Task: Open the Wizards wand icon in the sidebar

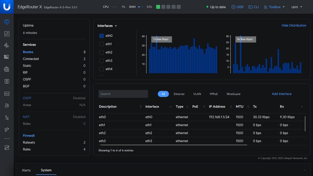Action: coord(7,129)
